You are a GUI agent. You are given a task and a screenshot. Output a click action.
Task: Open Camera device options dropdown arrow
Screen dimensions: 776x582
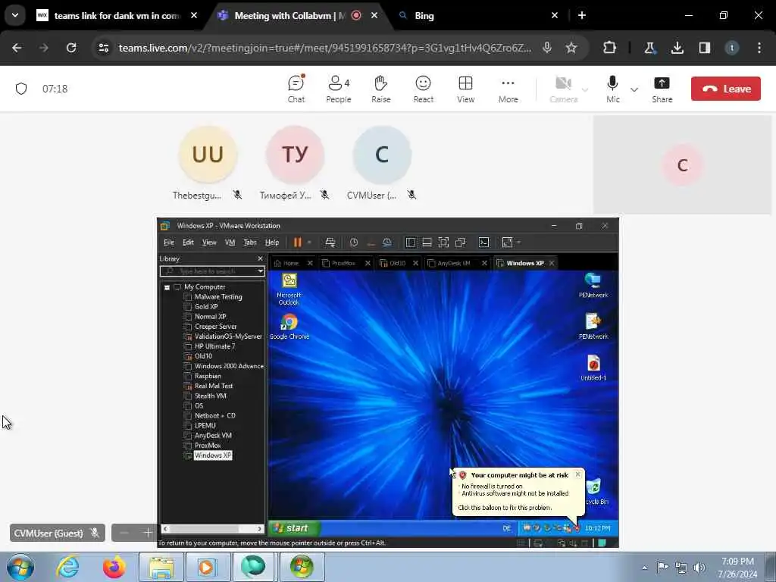coord(585,89)
